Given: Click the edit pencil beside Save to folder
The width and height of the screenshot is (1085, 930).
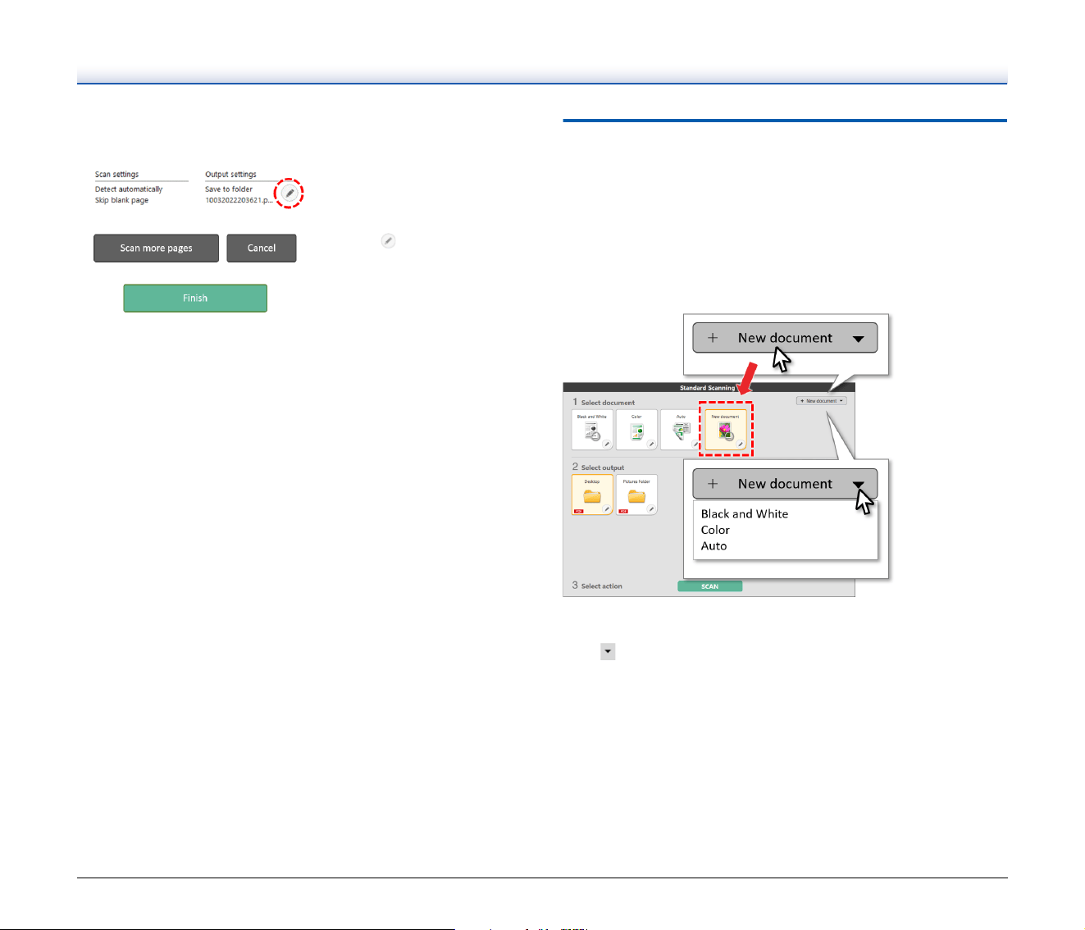Looking at the screenshot, I should click(289, 194).
